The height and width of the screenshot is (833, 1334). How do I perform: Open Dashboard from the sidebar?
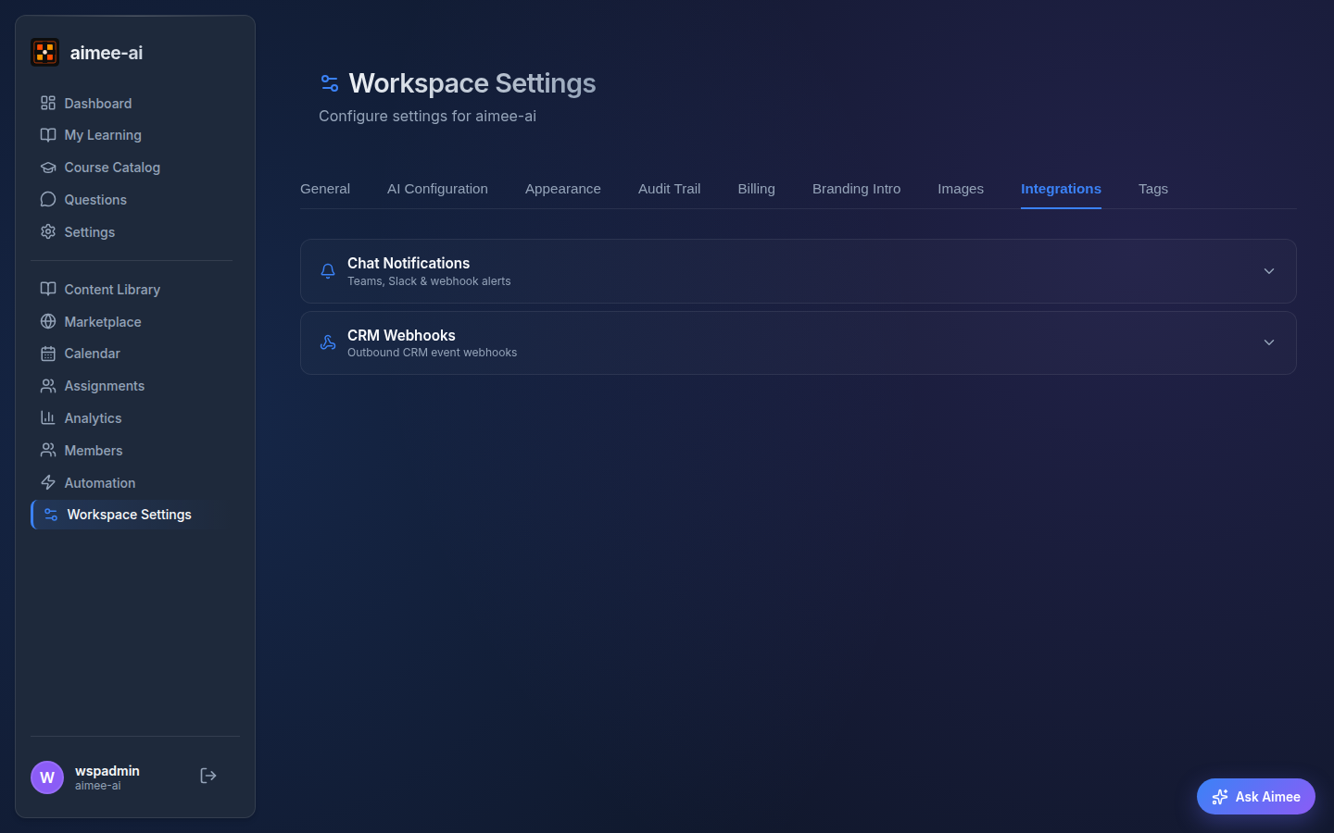tap(132, 103)
